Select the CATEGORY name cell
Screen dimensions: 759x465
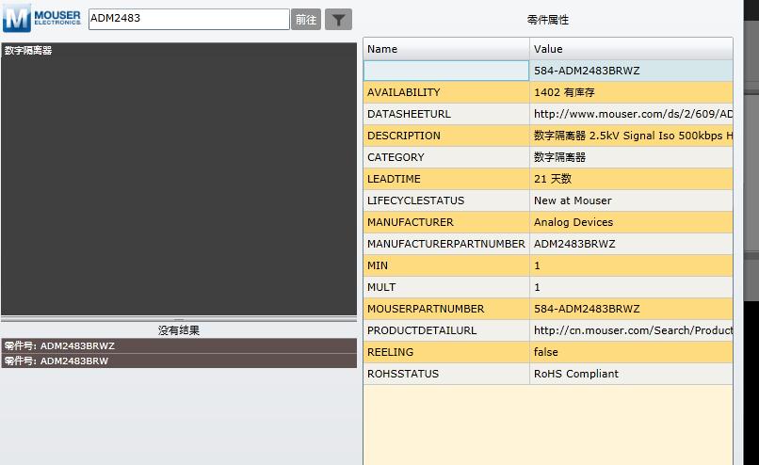[446, 157]
